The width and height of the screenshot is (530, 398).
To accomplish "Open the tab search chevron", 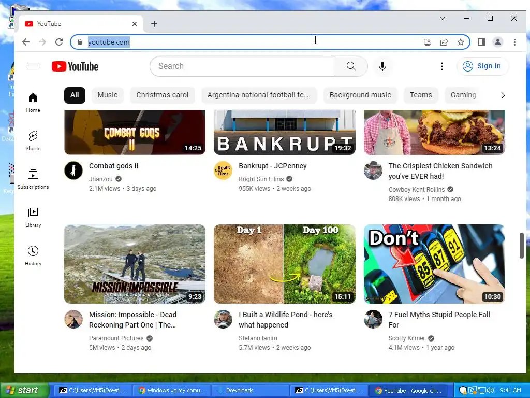I will tap(443, 18).
